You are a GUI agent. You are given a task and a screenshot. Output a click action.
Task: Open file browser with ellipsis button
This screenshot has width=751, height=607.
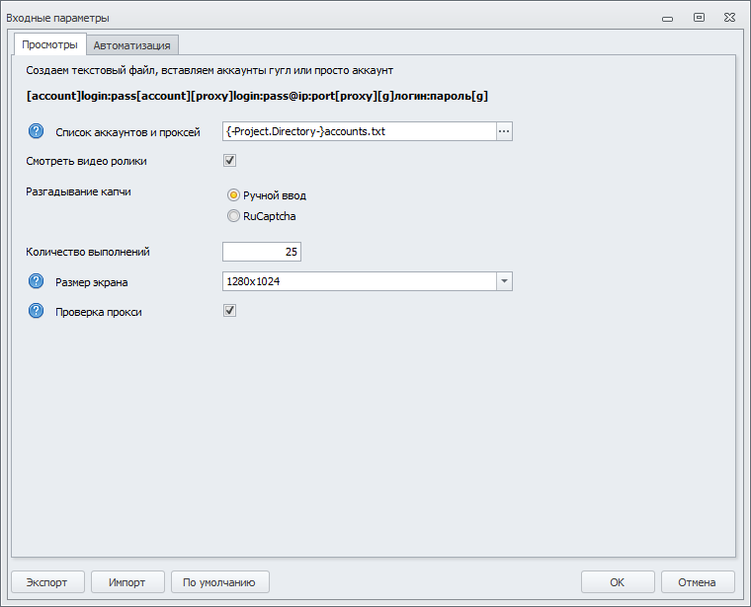[x=504, y=131]
